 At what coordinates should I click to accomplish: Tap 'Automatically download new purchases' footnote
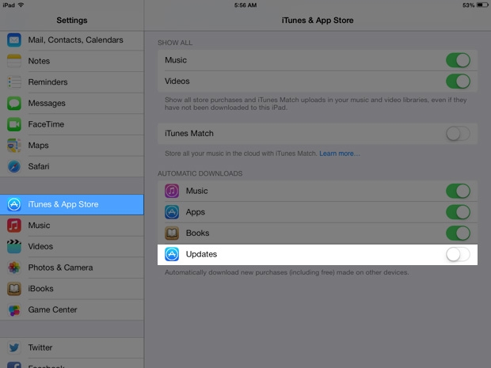(x=287, y=272)
